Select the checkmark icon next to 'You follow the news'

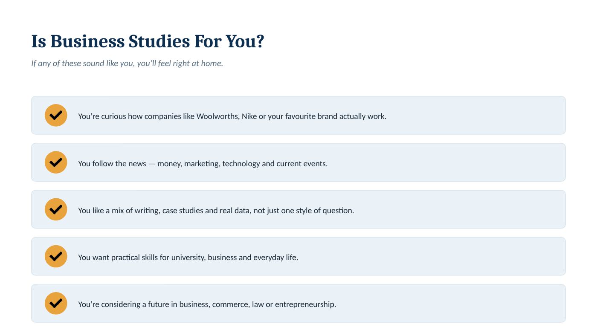pos(56,162)
